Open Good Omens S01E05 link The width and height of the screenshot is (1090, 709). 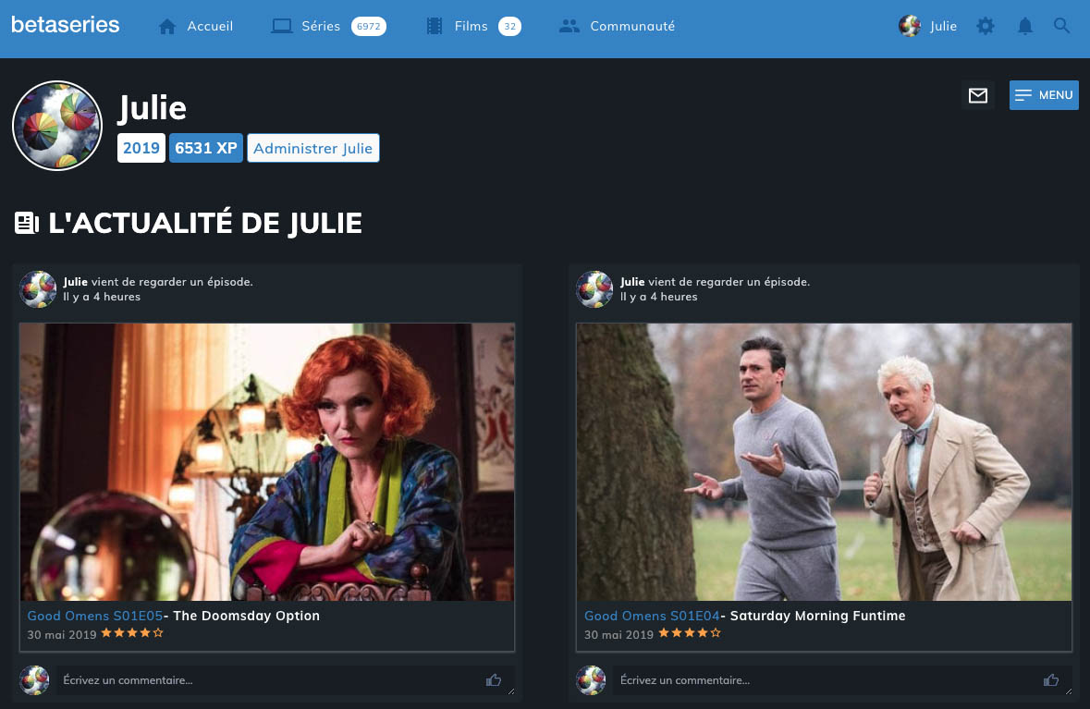tap(95, 616)
